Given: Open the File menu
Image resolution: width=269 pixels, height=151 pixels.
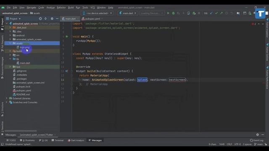Looking at the screenshot, I should [8, 8].
